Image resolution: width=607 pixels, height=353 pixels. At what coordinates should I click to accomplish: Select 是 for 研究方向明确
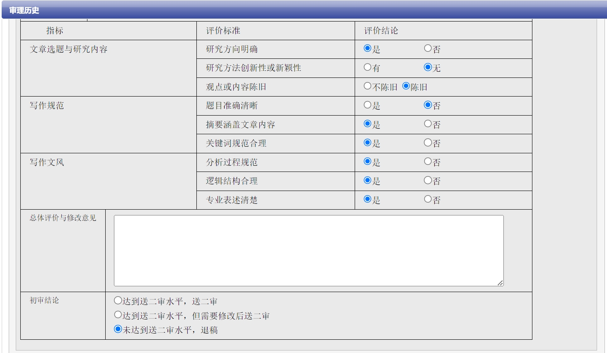[368, 48]
